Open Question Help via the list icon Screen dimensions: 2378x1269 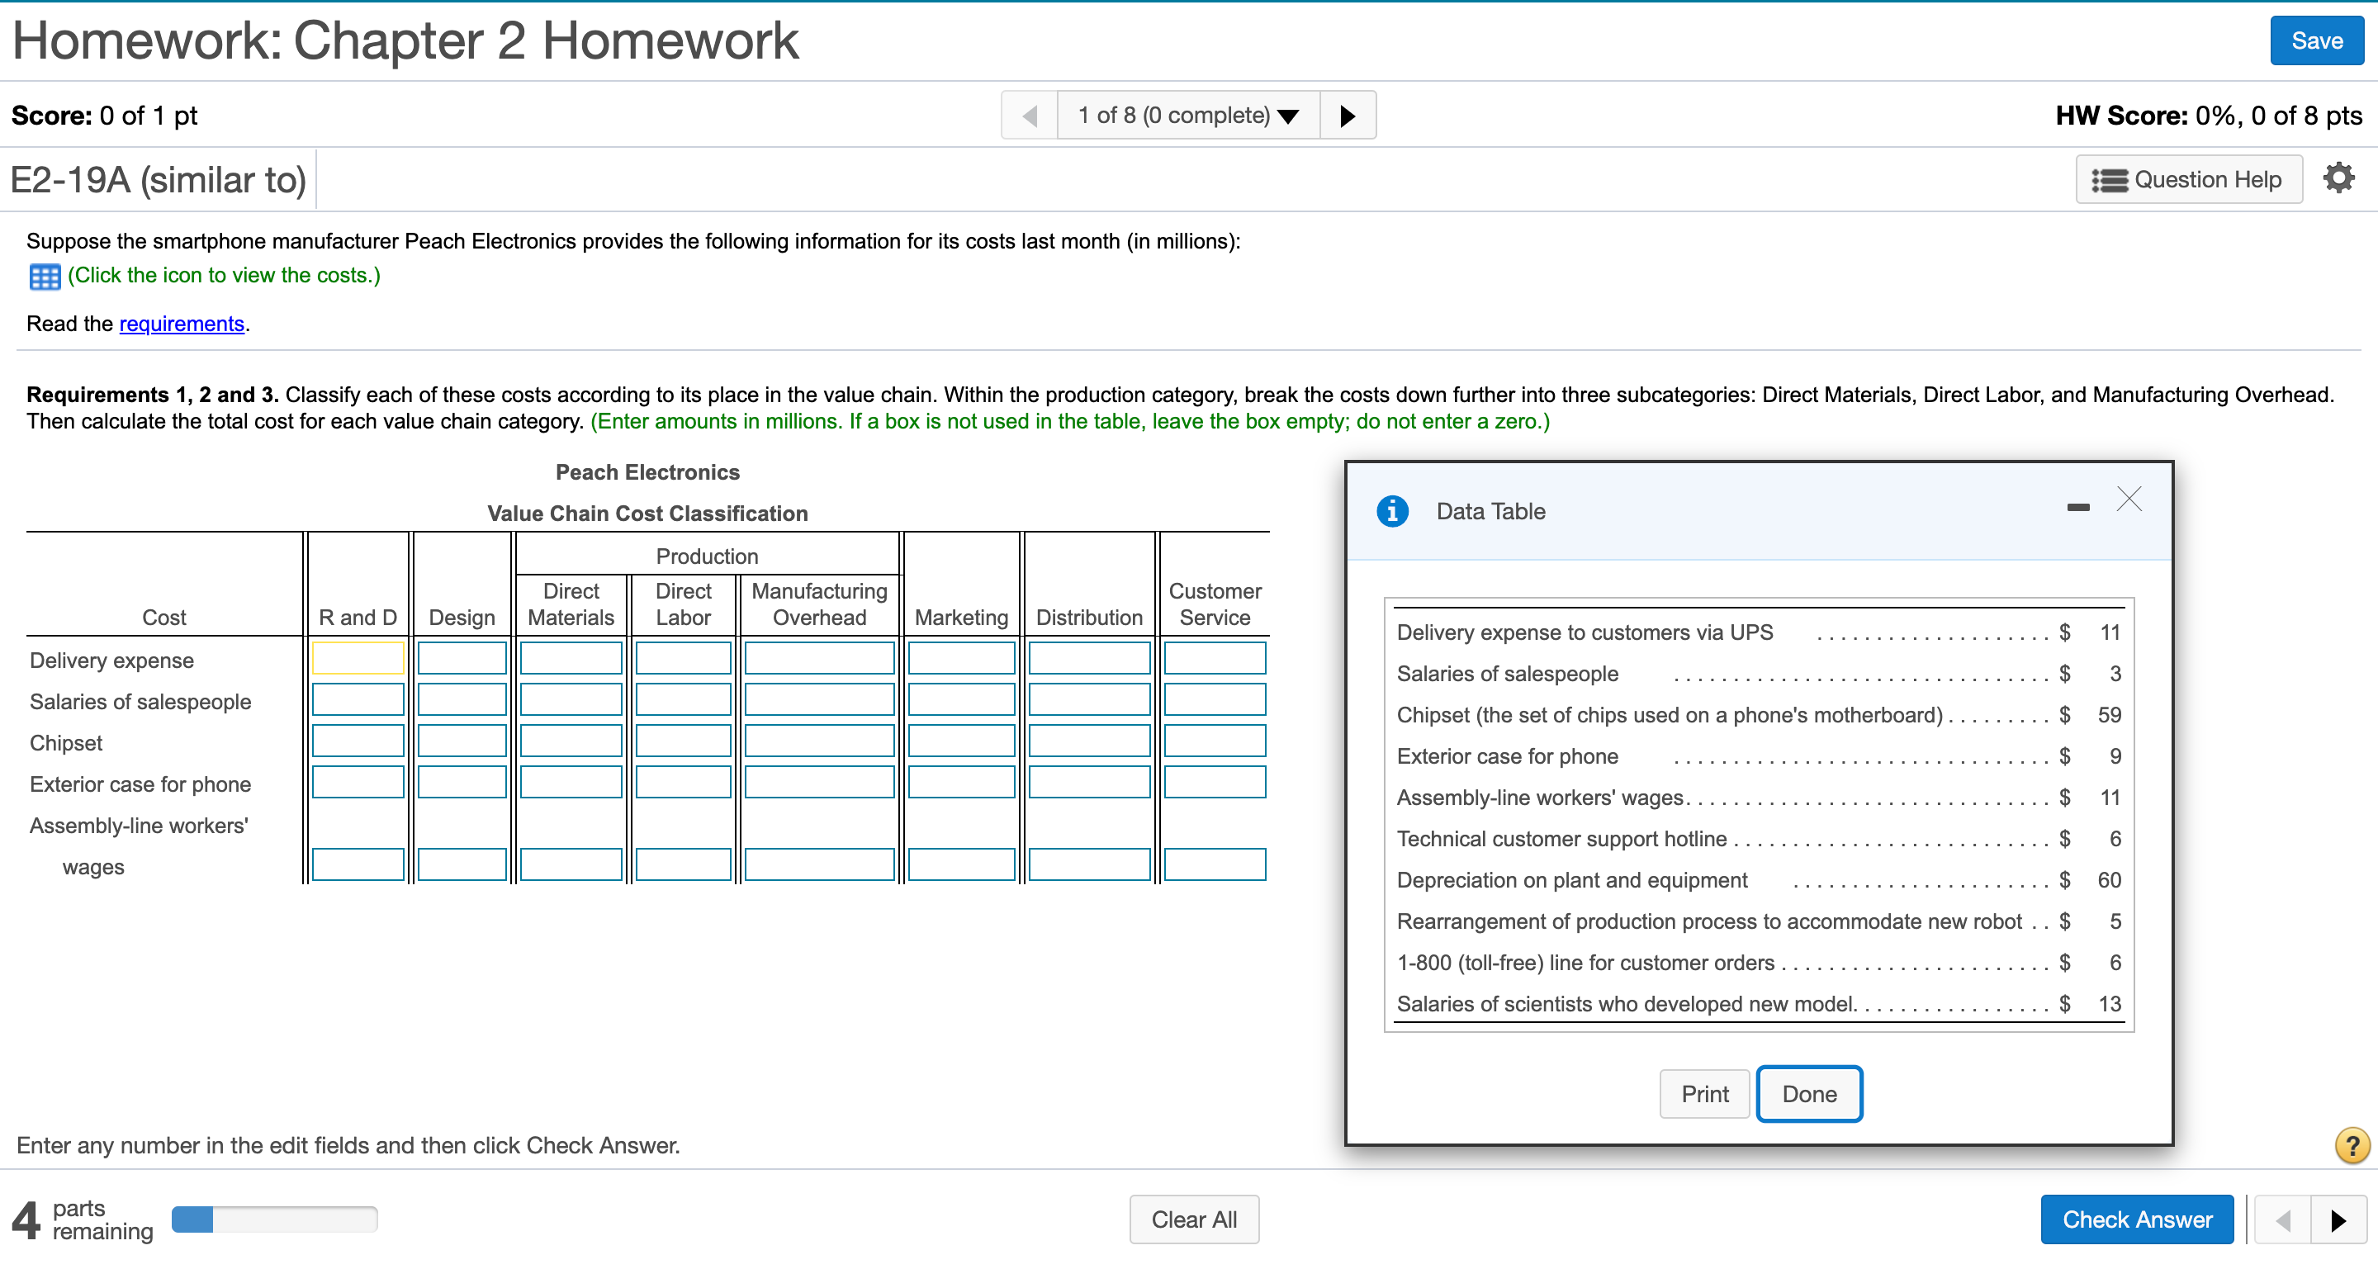pos(2110,178)
